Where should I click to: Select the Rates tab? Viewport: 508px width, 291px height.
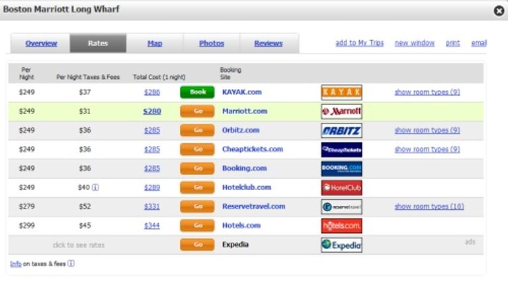tap(98, 43)
